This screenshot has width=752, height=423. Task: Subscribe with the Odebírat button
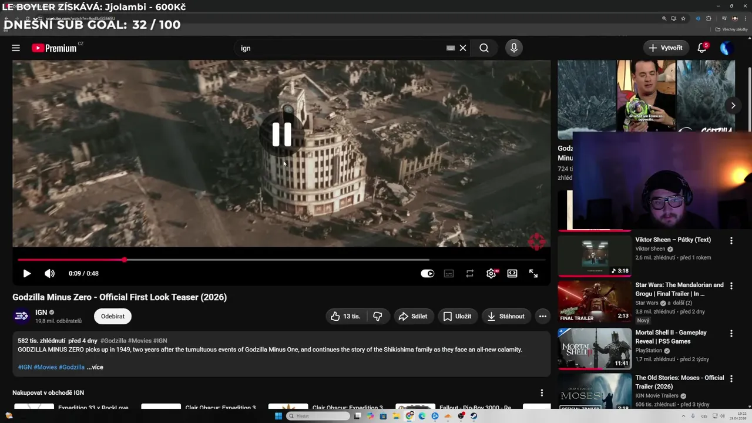click(x=113, y=316)
